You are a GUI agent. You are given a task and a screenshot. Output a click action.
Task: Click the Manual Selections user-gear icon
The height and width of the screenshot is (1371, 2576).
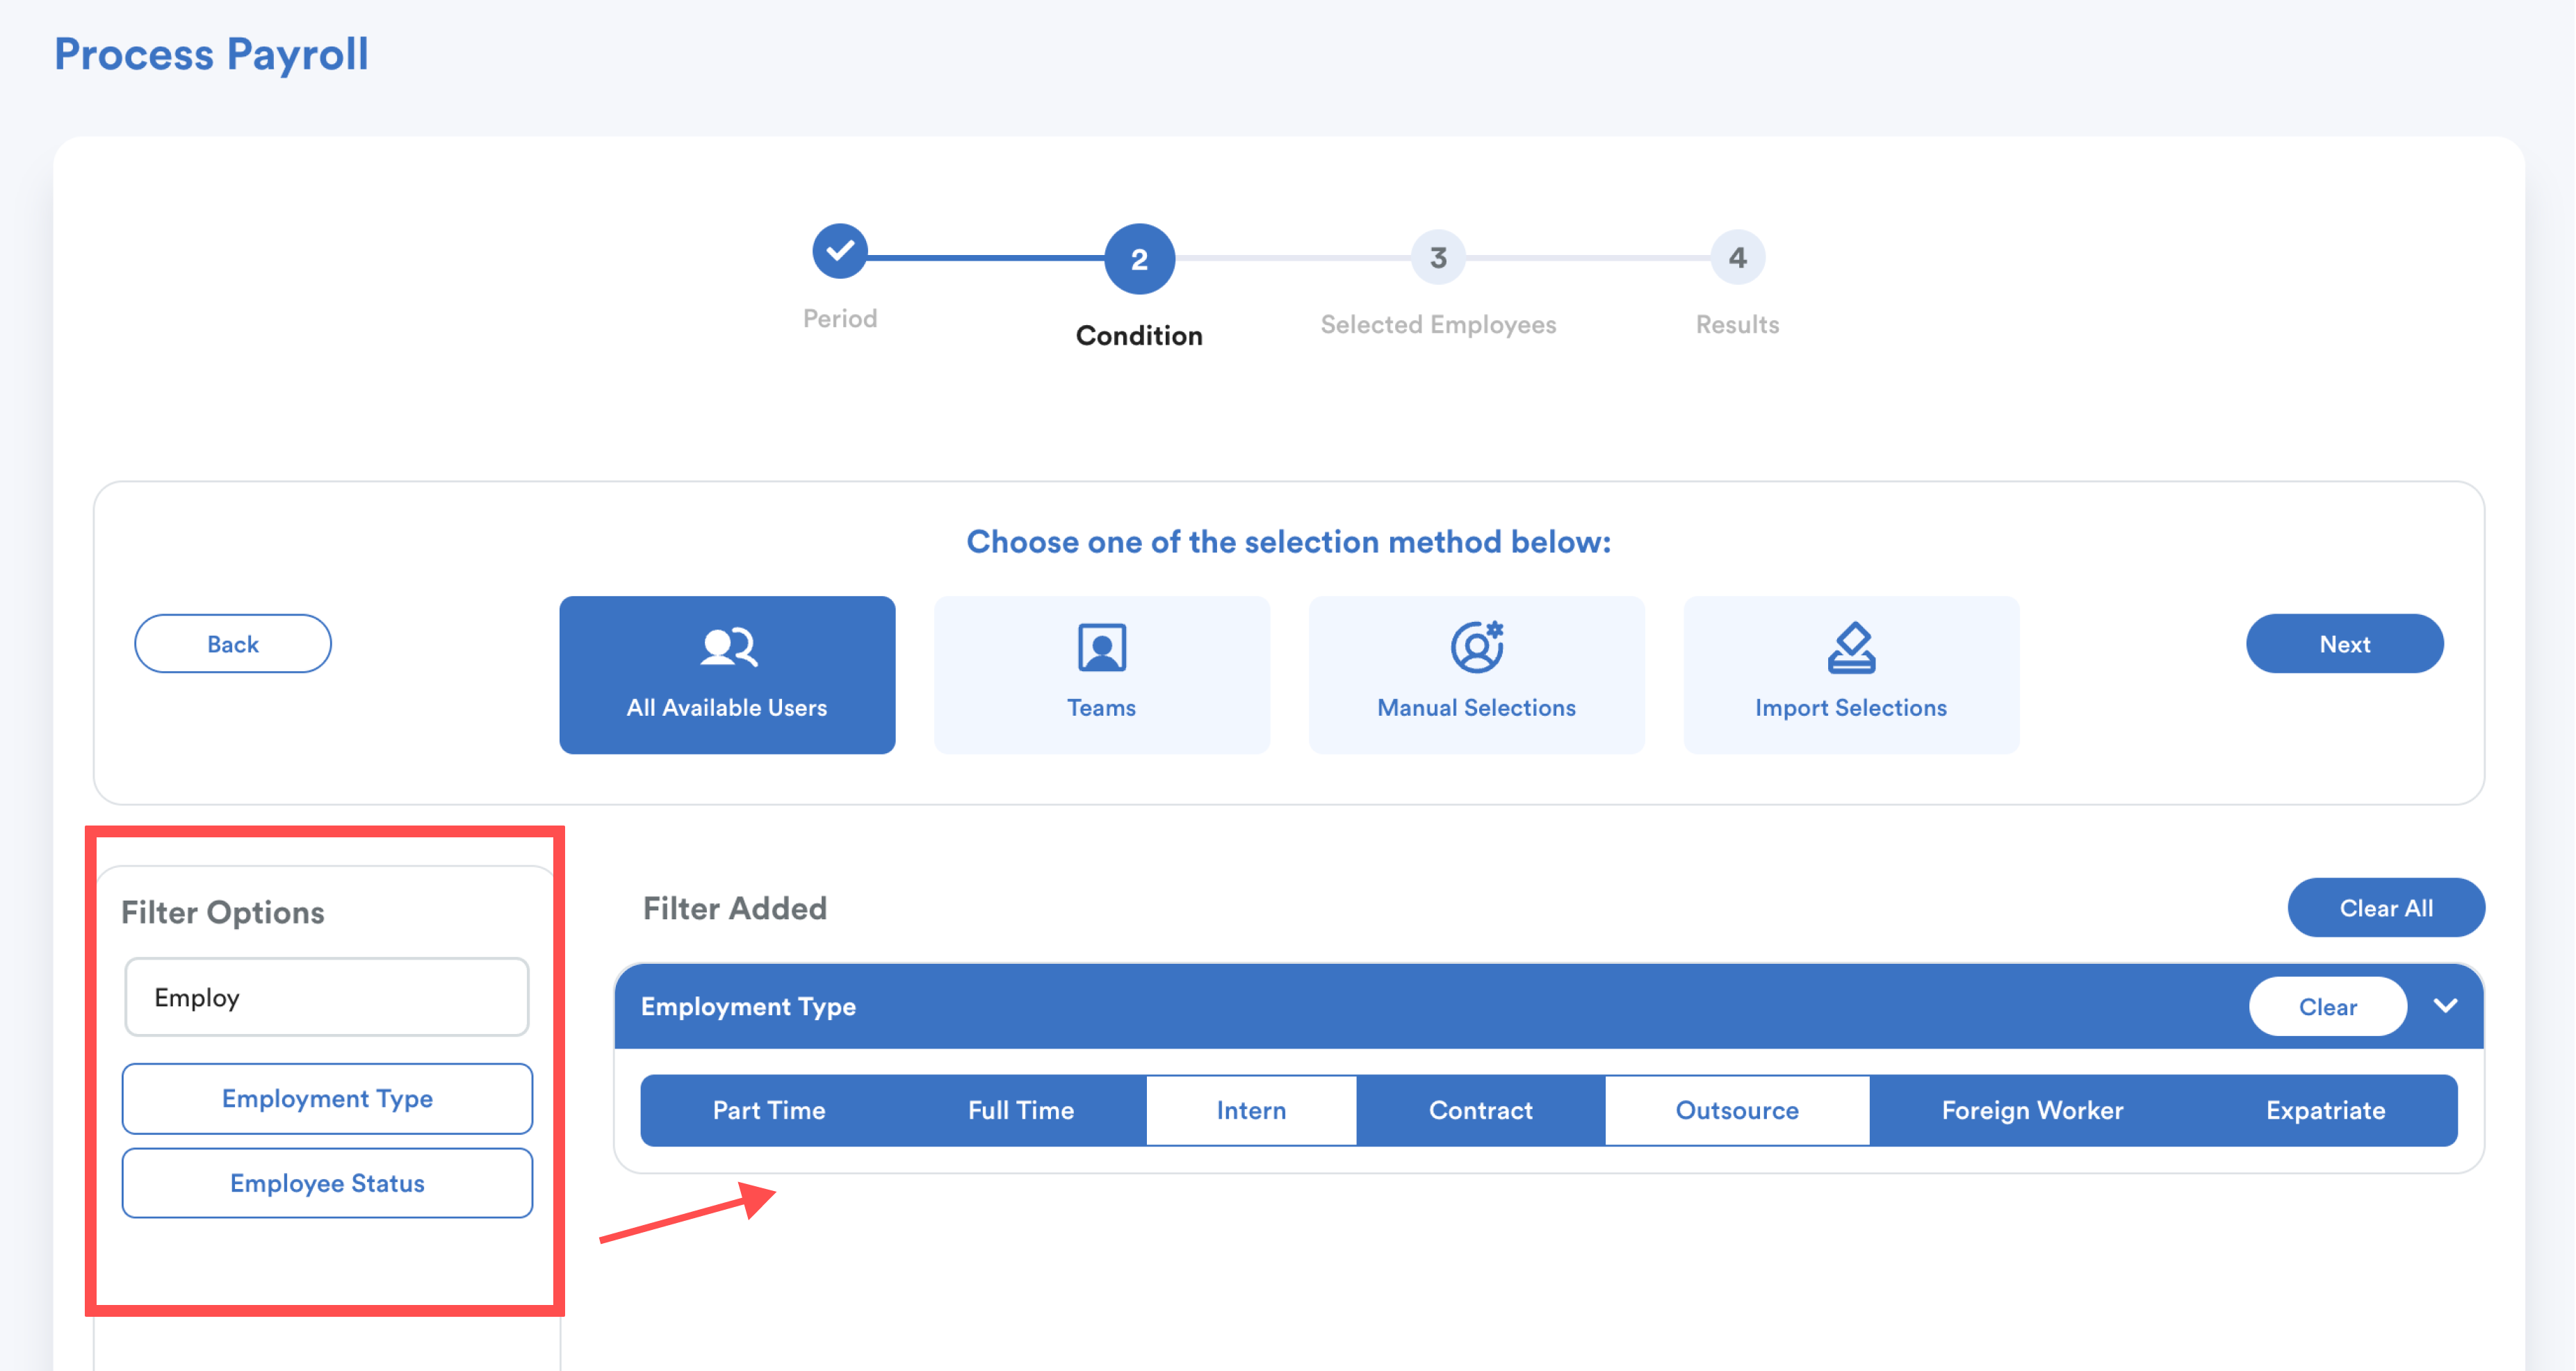1476,647
